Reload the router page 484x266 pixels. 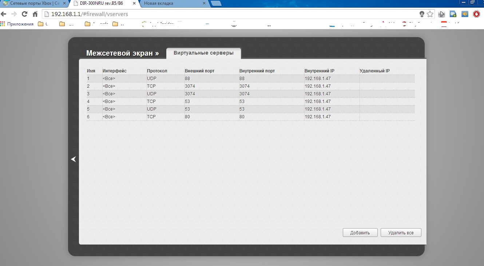pos(25,14)
